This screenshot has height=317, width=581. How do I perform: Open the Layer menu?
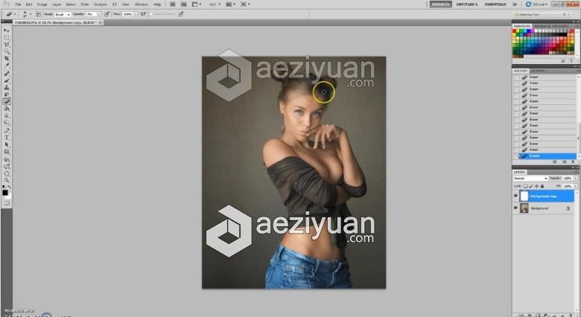[x=57, y=4]
